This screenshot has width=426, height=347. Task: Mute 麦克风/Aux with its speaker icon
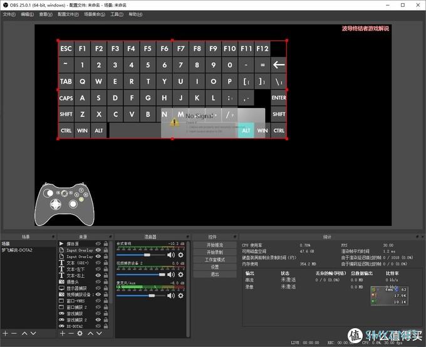[171, 296]
